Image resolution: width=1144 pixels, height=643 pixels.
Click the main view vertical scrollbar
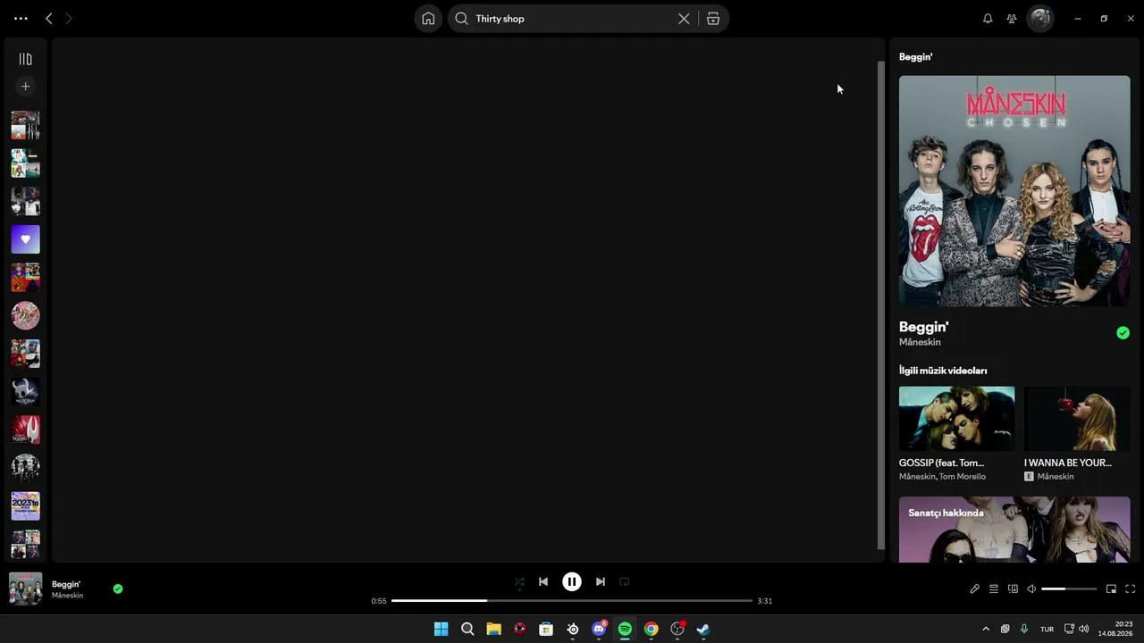pyautogui.click(x=881, y=304)
